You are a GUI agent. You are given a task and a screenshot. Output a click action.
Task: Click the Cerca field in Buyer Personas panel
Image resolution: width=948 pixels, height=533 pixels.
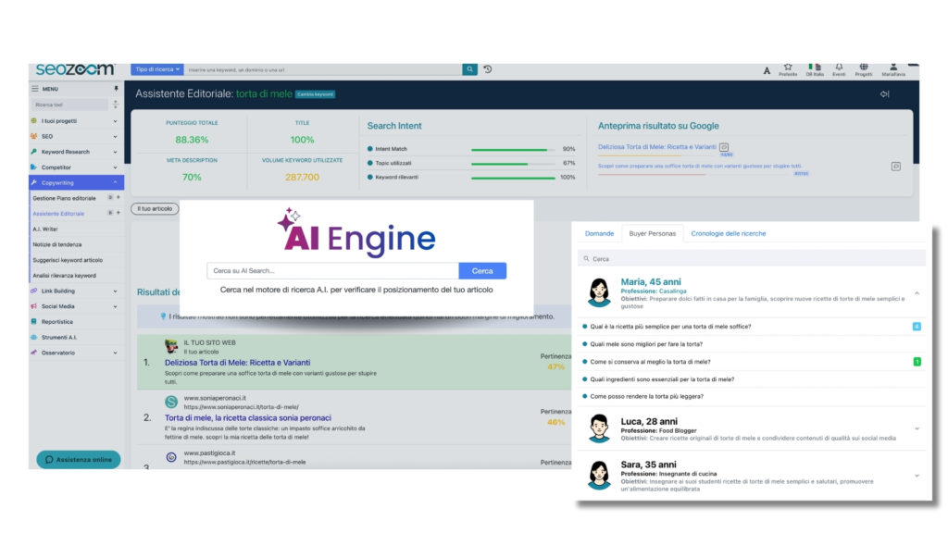tap(752, 259)
